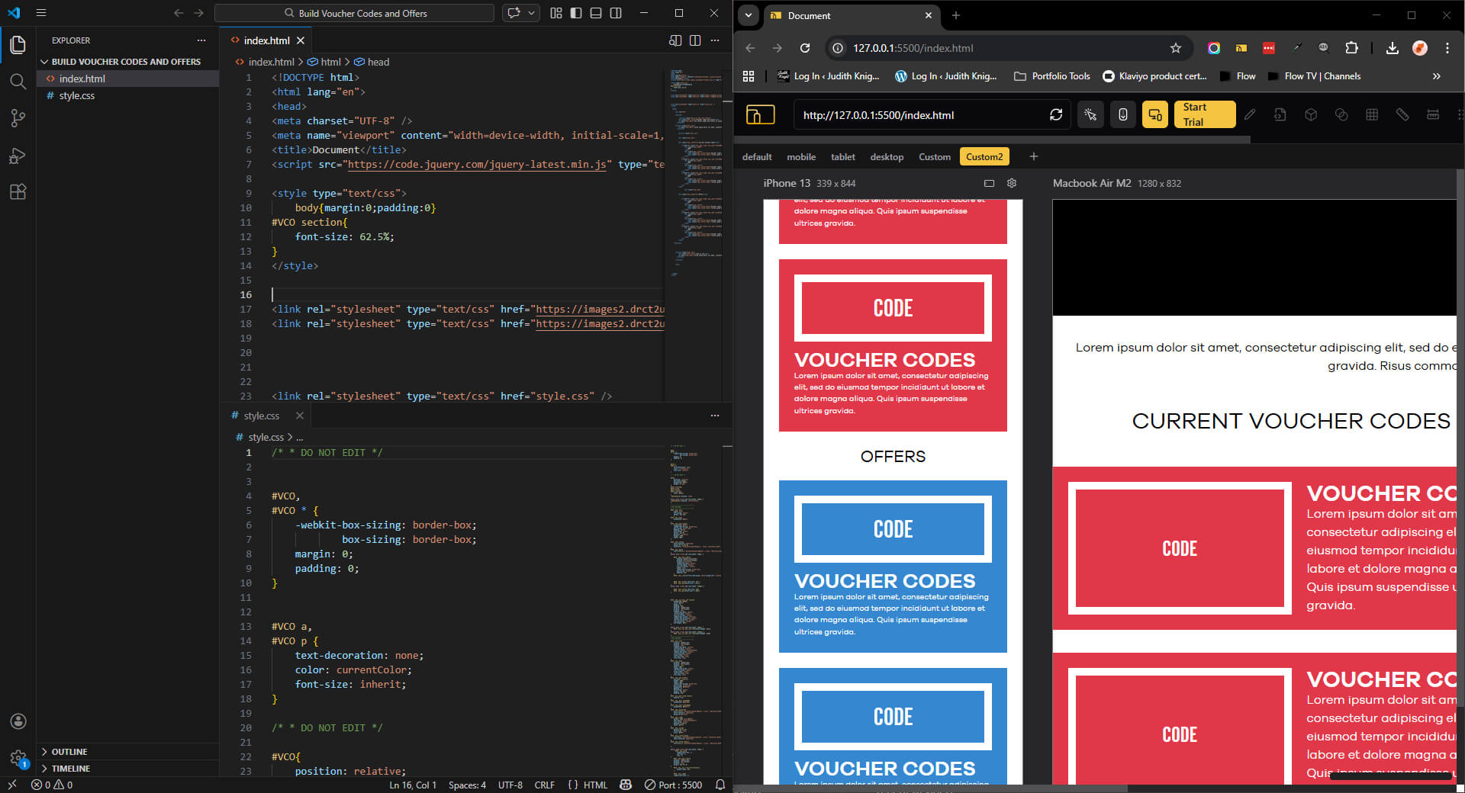Open the Accounts menu in VS Code
The width and height of the screenshot is (1465, 793).
[18, 721]
